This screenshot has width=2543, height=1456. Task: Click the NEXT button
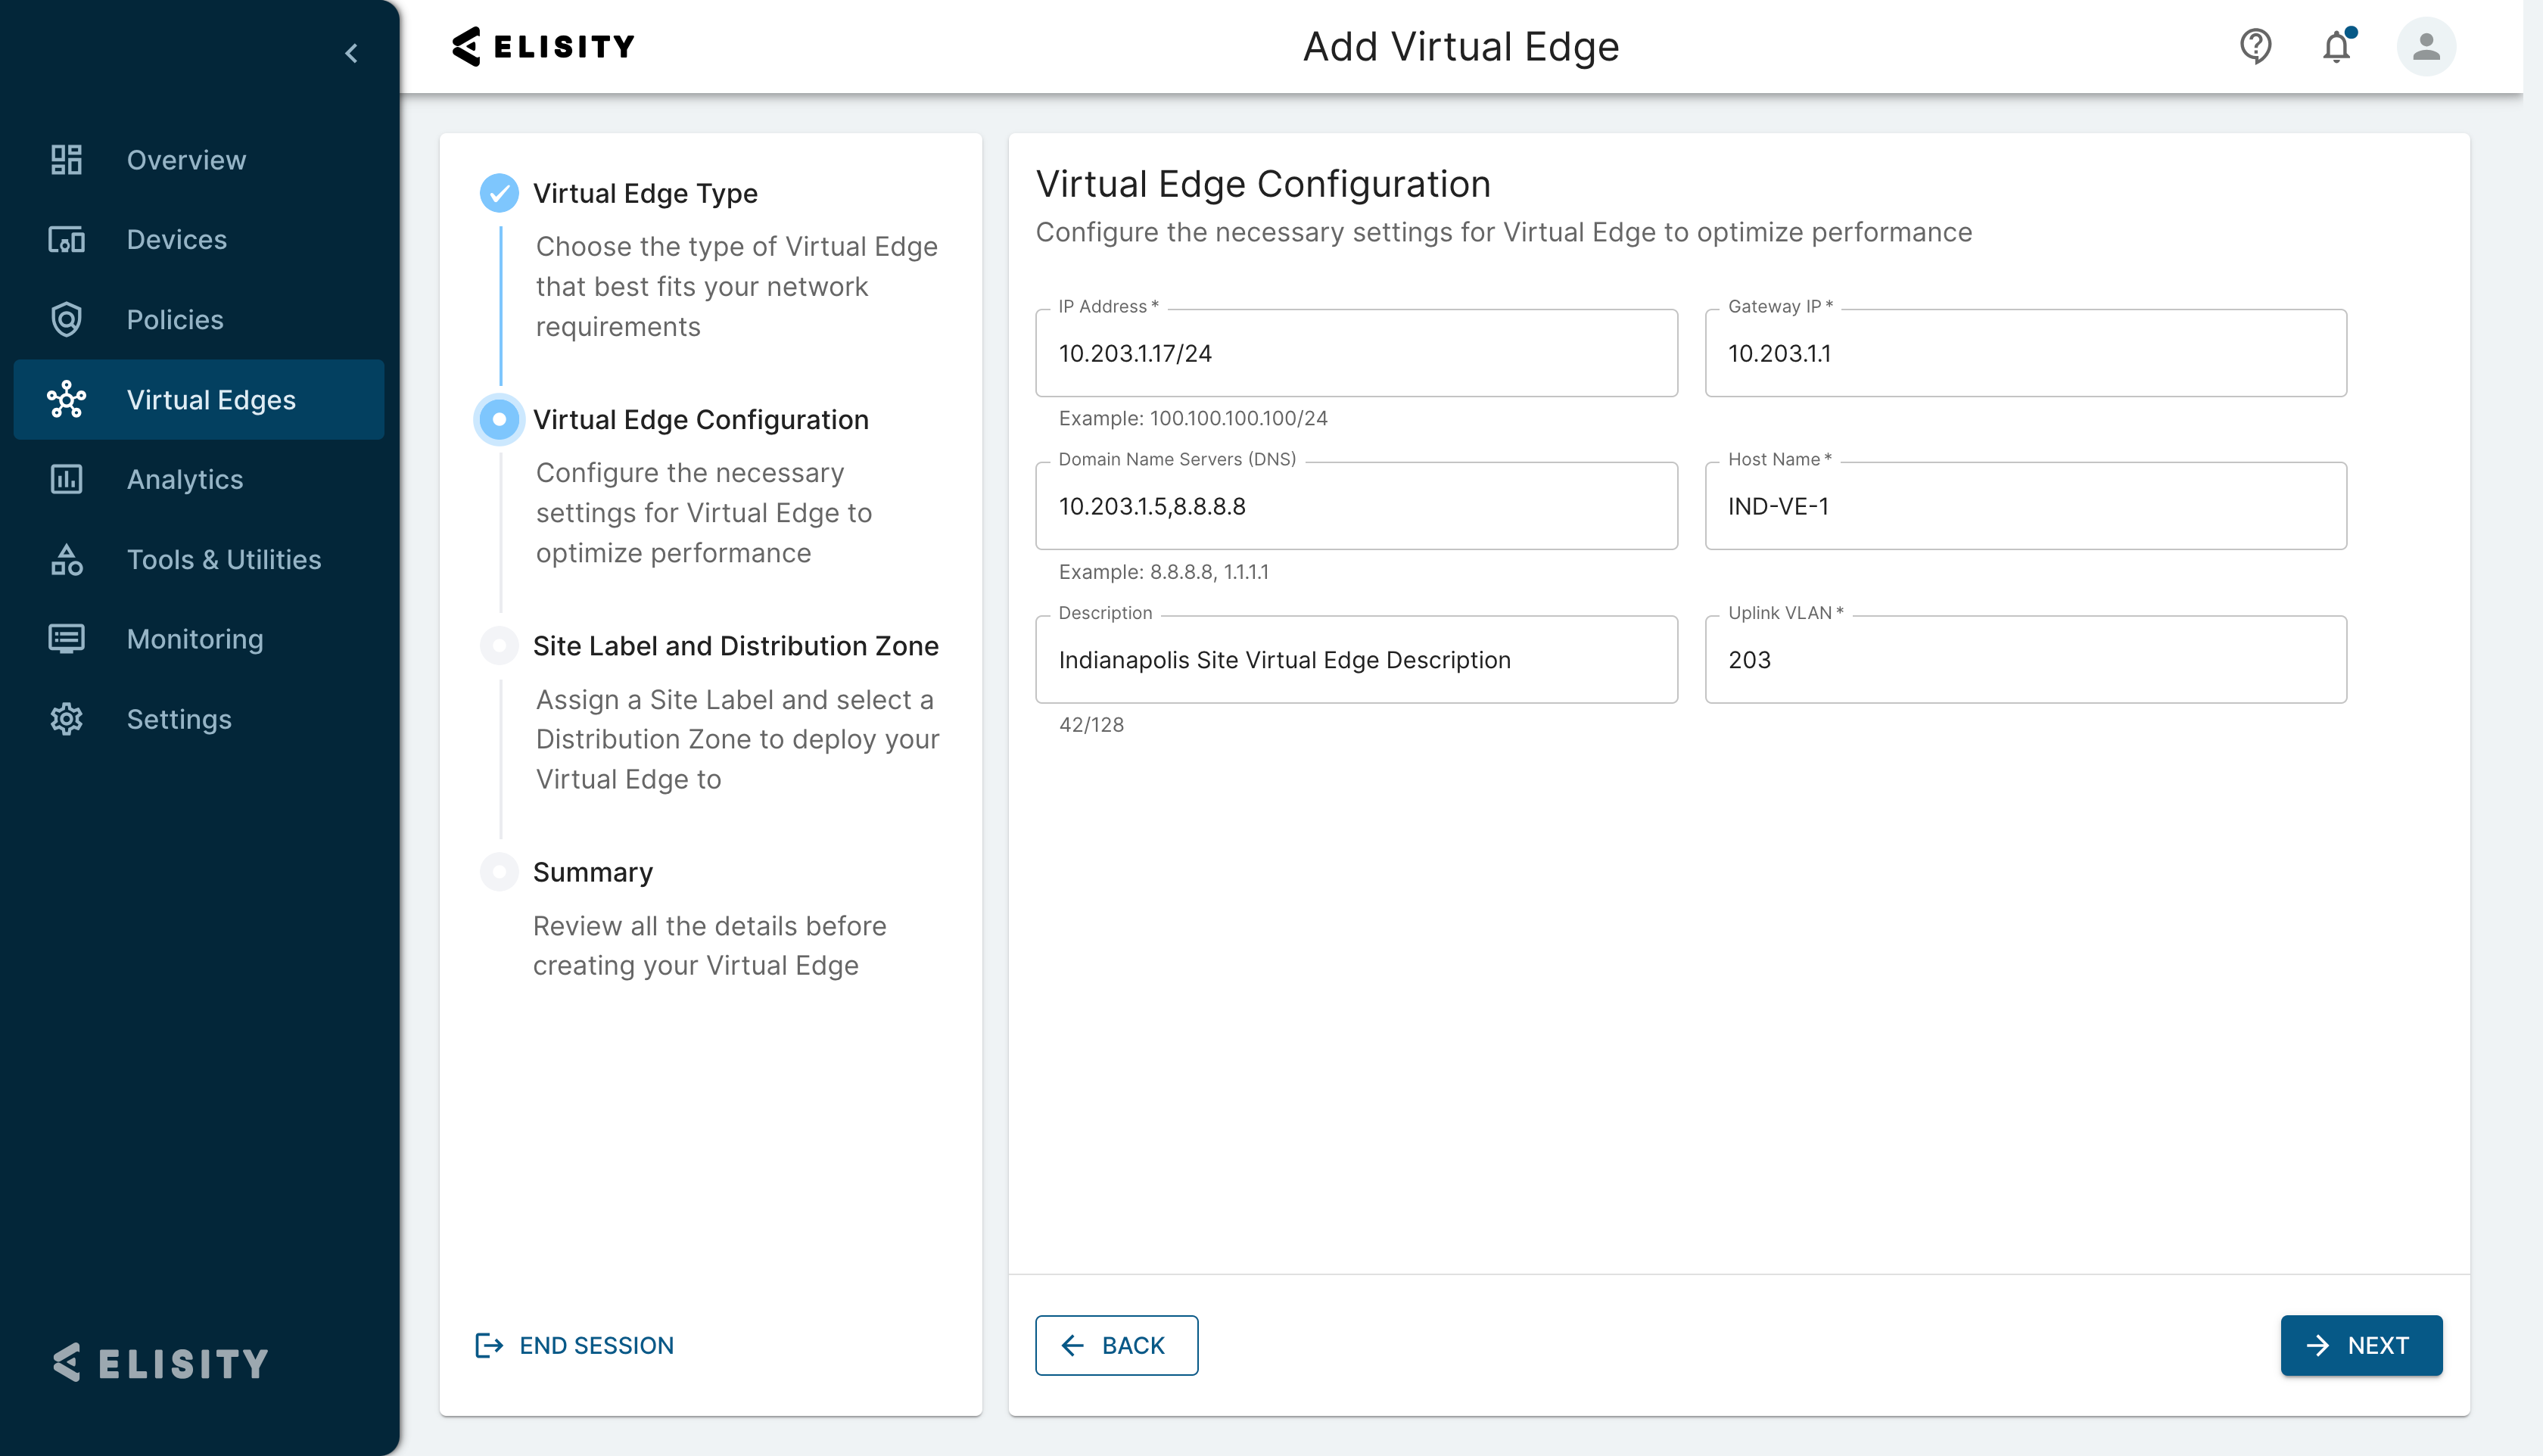pos(2361,1346)
